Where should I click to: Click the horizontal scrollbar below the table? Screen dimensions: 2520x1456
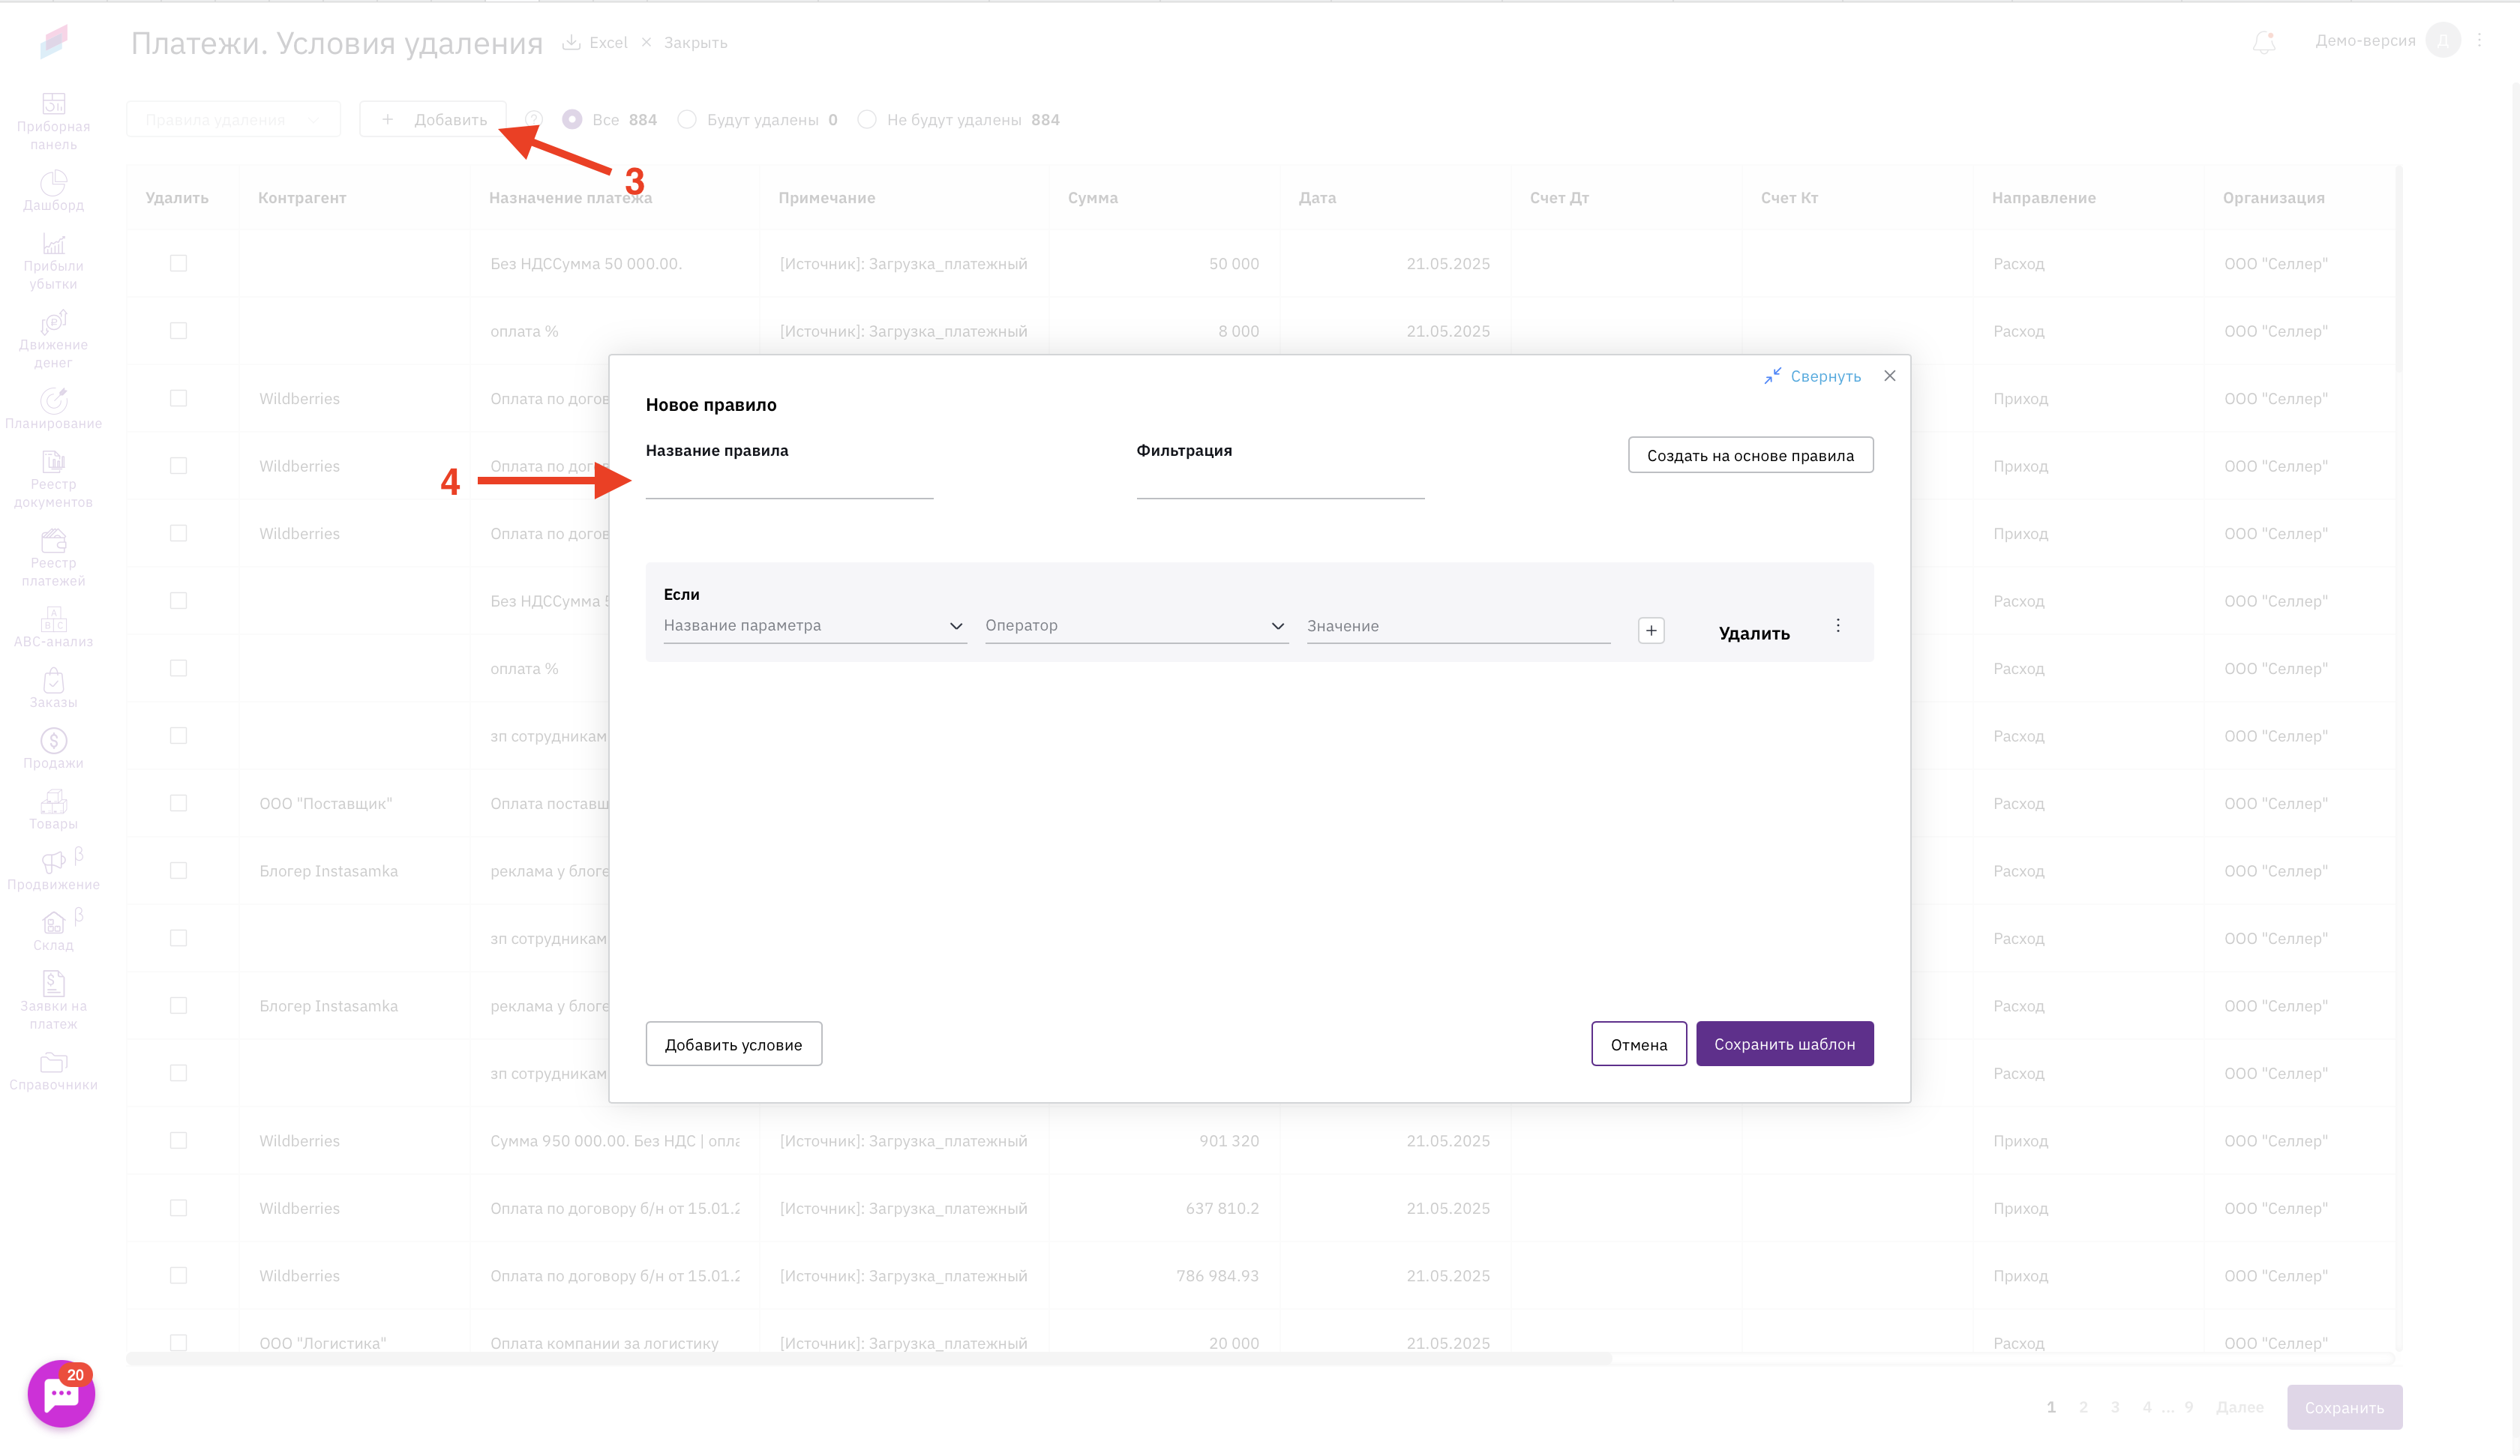point(869,1360)
